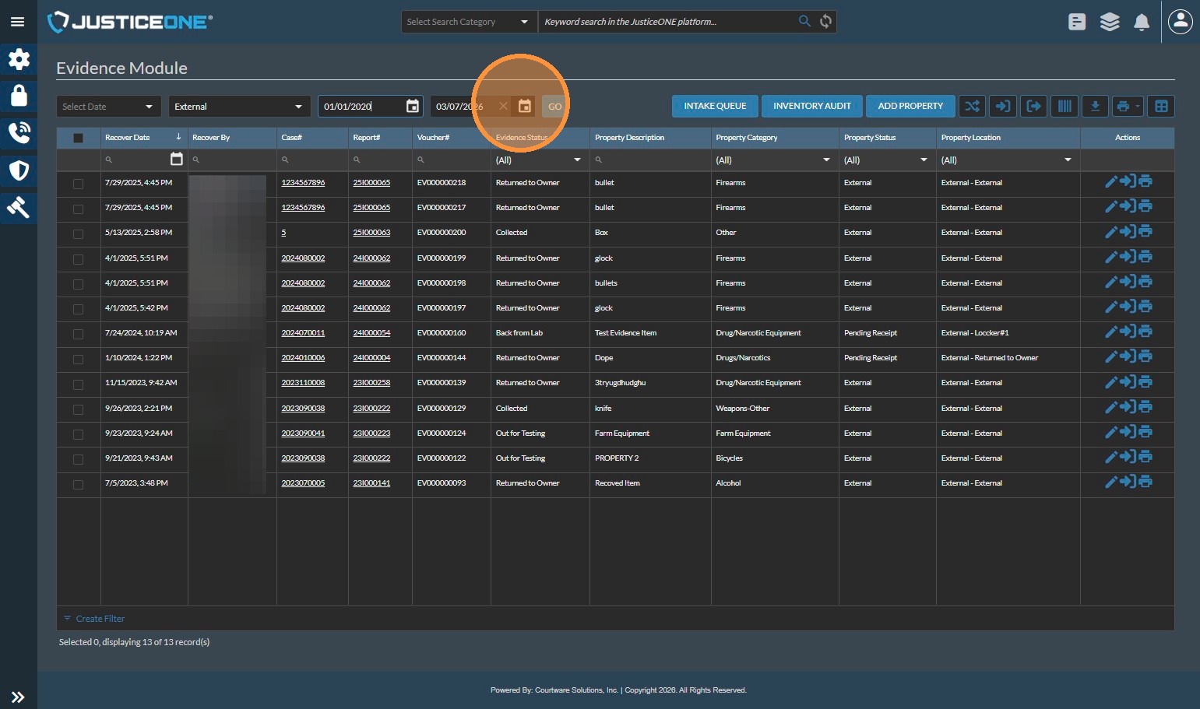Open the hamburger navigation menu
Image resolution: width=1200 pixels, height=709 pixels.
click(18, 22)
